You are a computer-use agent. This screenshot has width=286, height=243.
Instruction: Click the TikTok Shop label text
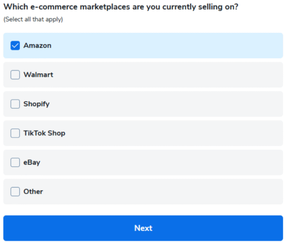pyautogui.click(x=44, y=133)
